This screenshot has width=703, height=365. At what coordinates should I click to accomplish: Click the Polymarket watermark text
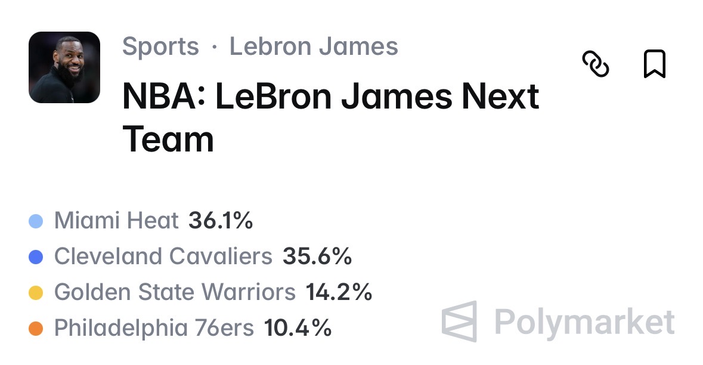pyautogui.click(x=584, y=323)
